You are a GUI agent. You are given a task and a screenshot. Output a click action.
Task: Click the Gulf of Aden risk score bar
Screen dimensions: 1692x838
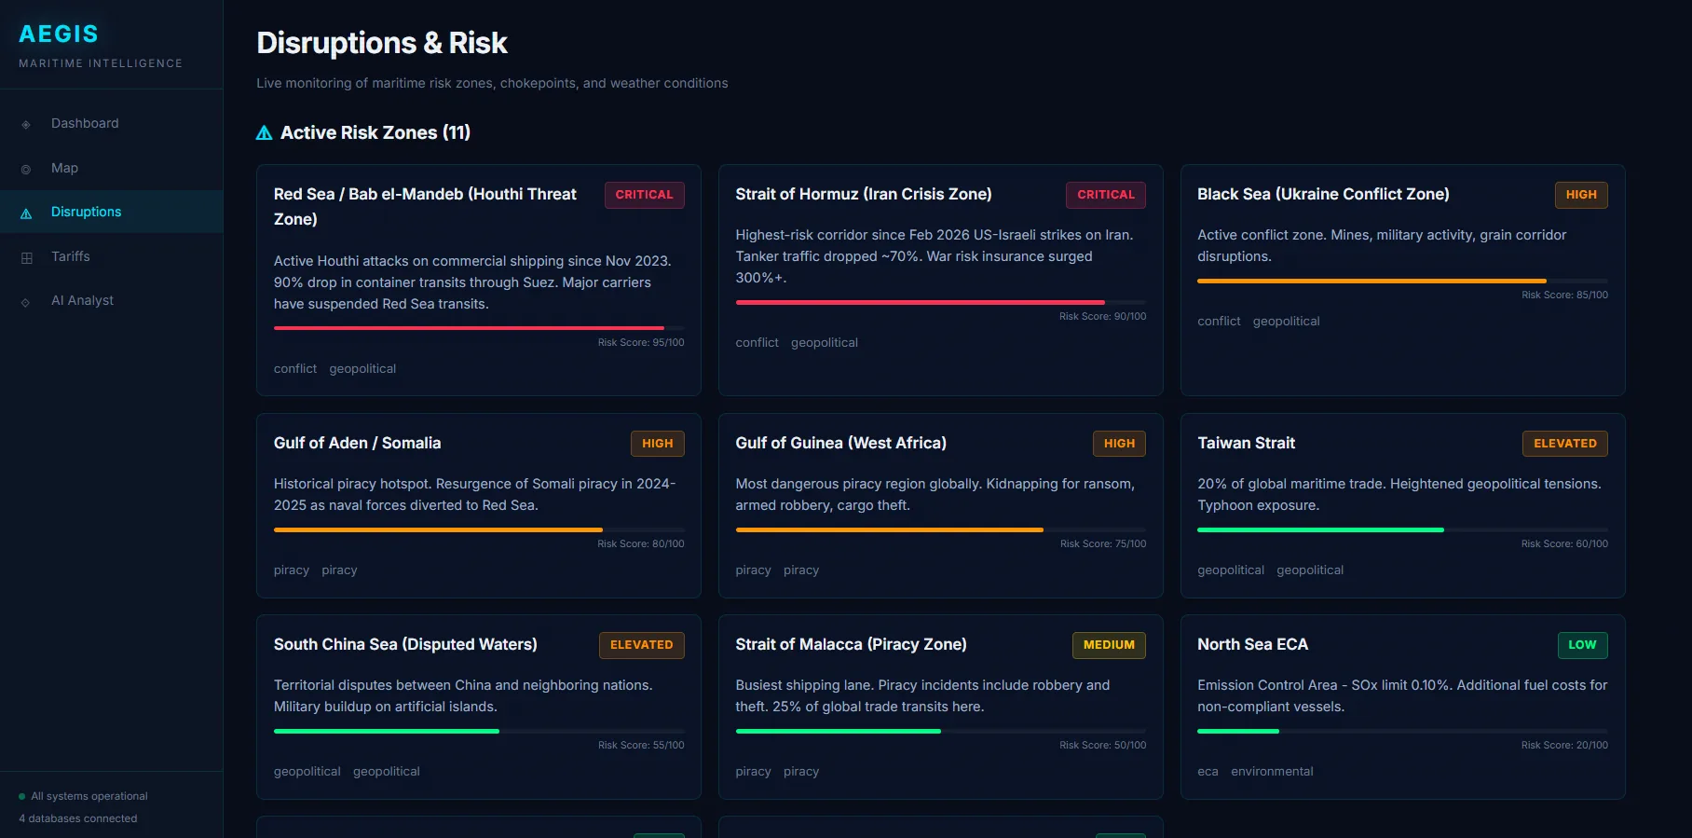pos(479,529)
